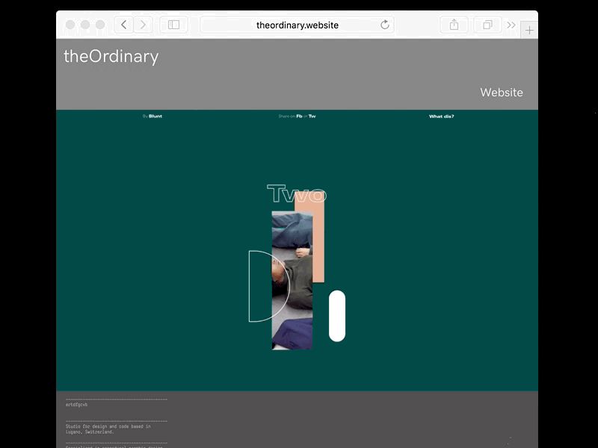This screenshot has height=448, width=598.
Task: Reload the page with the refresh icon
Action: click(x=385, y=25)
